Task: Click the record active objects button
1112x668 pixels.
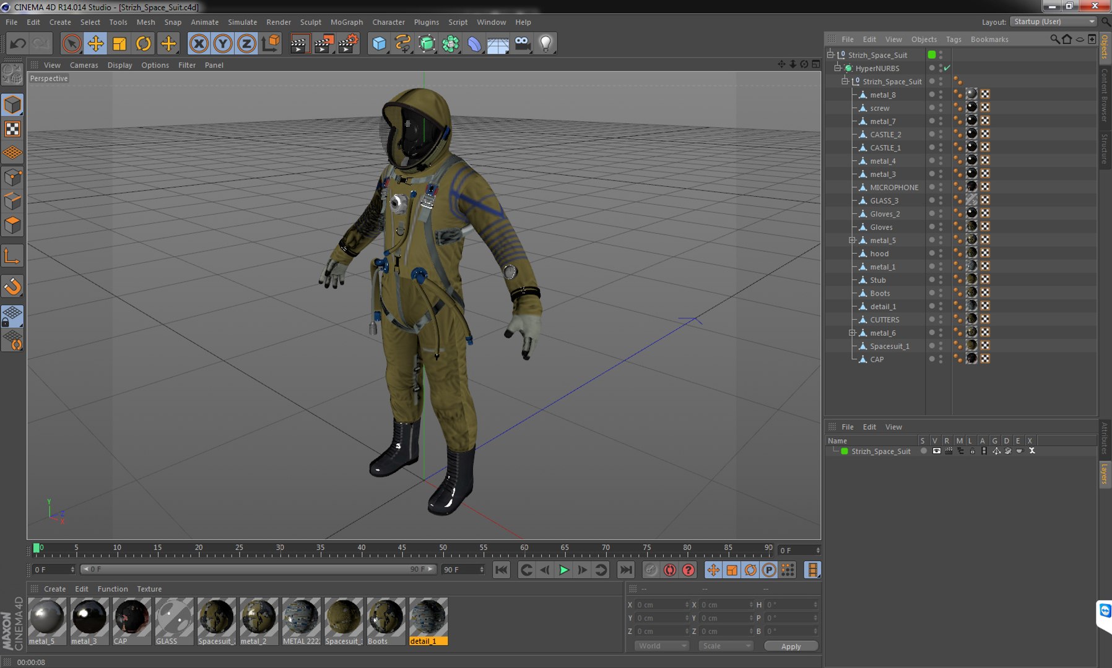Action: (669, 570)
